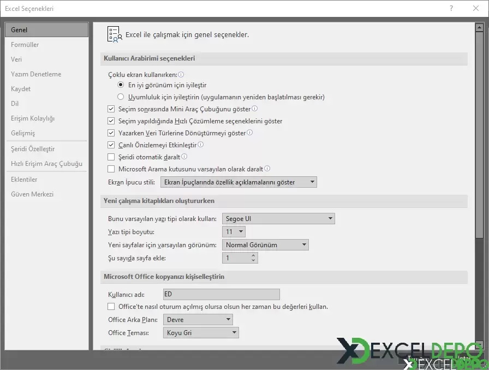
Task: Close the Excel Seçenekleri dialog
Action: point(475,8)
